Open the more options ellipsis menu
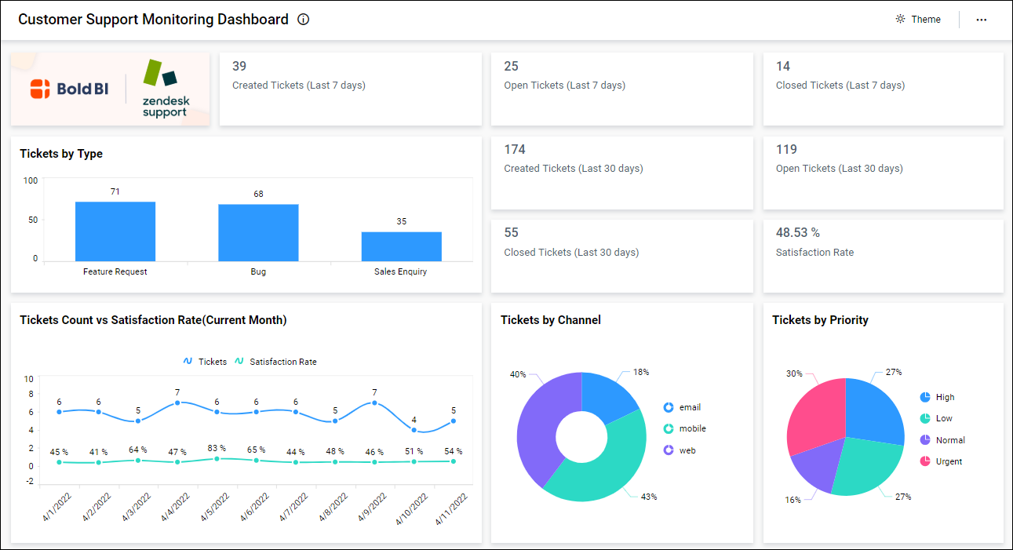The width and height of the screenshot is (1013, 550). (982, 19)
